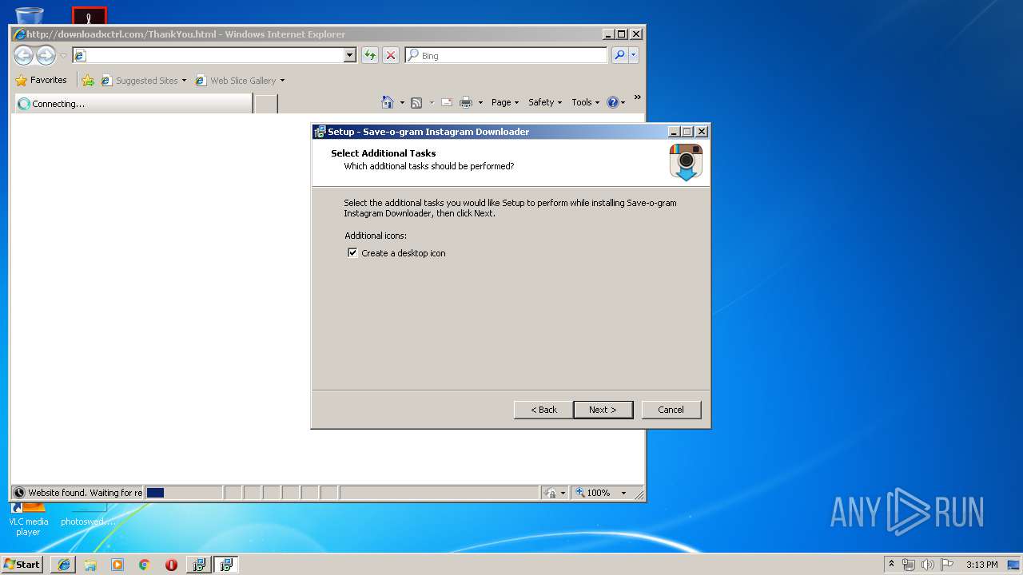Click Next in the Setup wizard
This screenshot has width=1023, height=575.
tap(603, 410)
